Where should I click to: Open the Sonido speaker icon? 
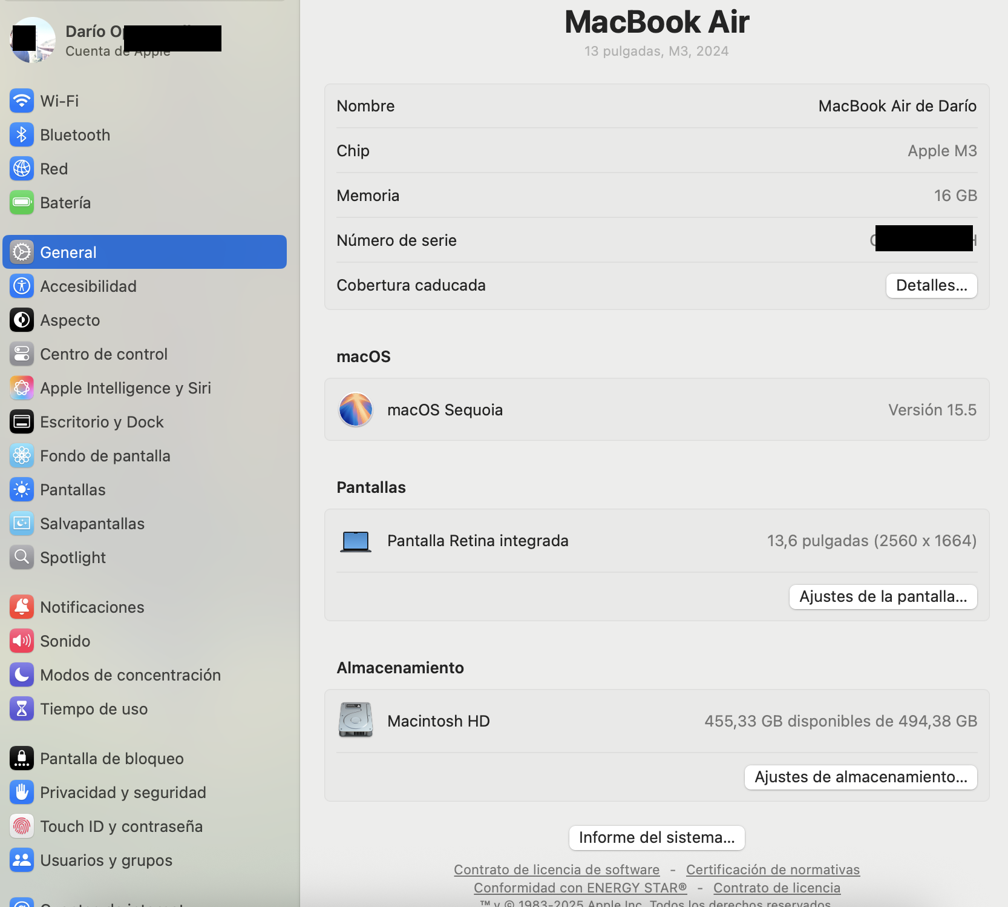point(22,641)
